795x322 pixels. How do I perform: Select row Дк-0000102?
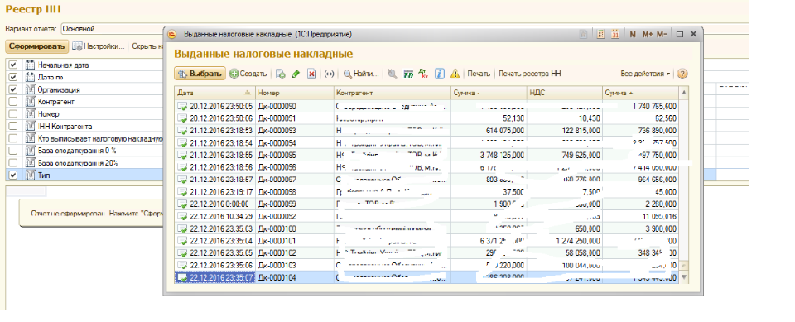click(426, 252)
